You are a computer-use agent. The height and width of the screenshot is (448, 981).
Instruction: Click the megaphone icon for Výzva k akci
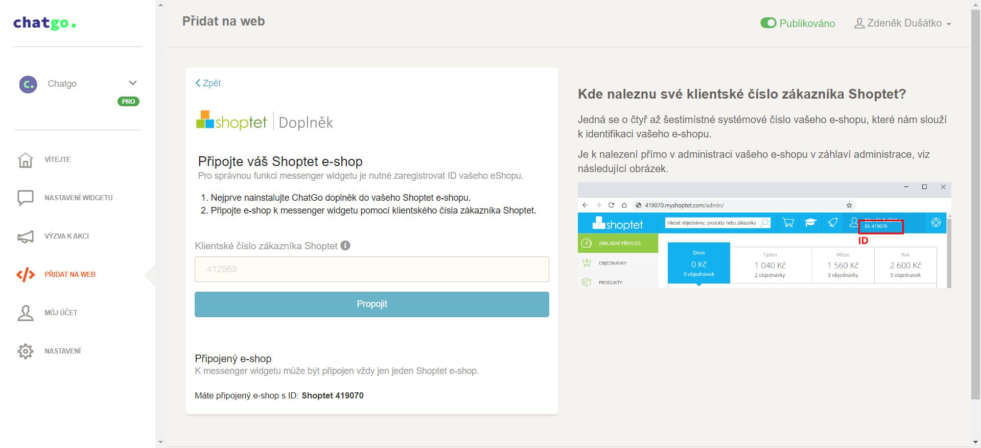point(26,236)
